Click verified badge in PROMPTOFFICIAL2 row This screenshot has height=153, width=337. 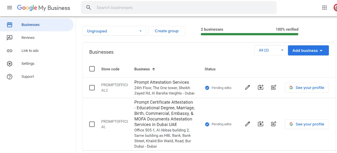(x=207, y=88)
